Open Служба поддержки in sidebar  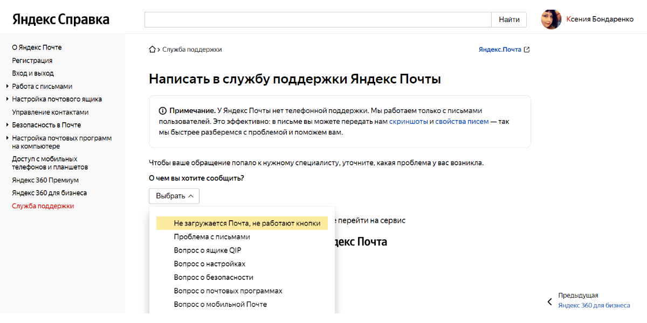click(43, 206)
